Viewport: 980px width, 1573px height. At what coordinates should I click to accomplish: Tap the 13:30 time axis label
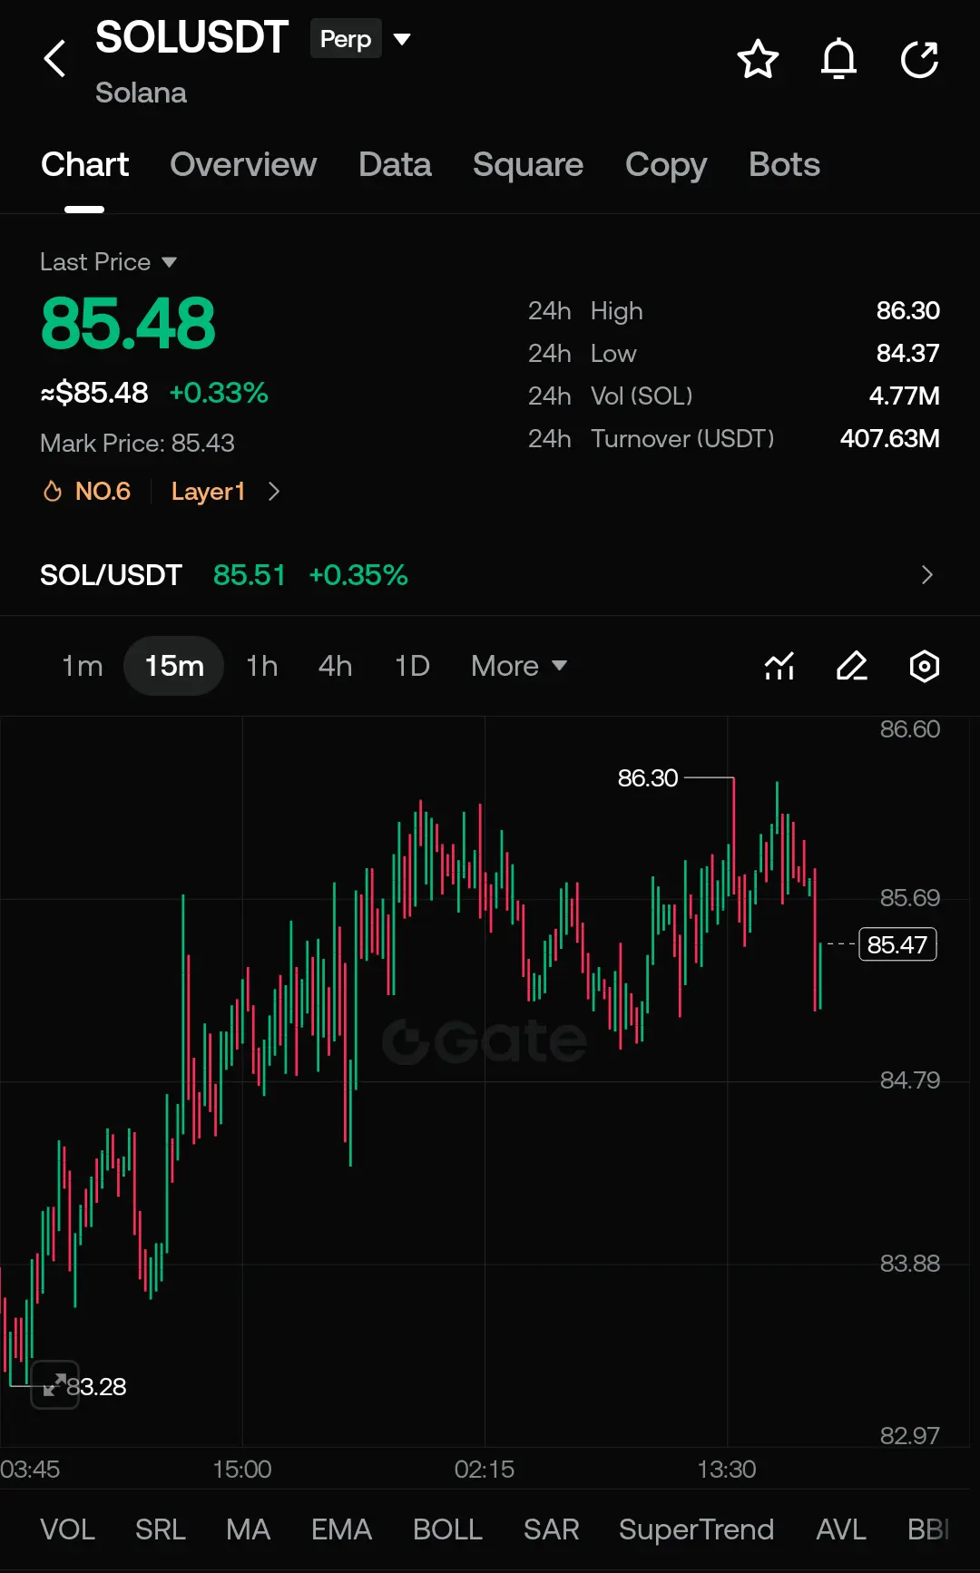point(726,1470)
